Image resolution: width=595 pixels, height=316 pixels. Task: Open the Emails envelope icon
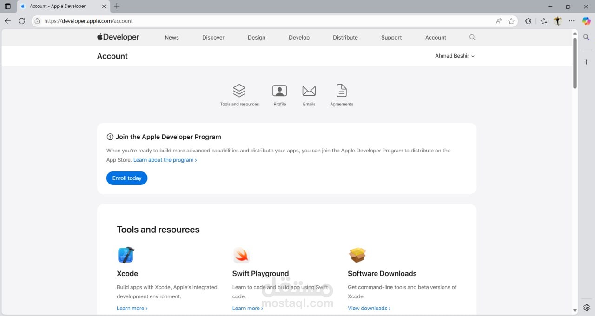coord(309,91)
